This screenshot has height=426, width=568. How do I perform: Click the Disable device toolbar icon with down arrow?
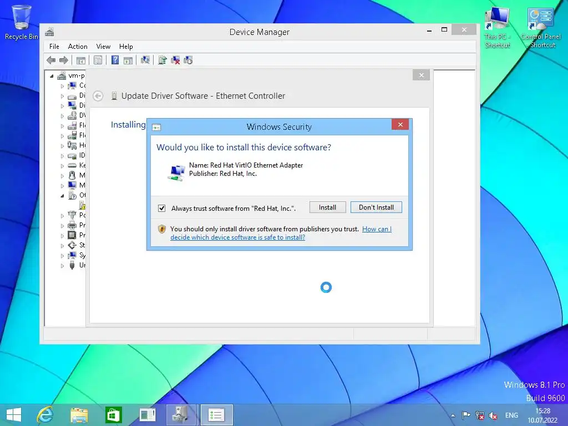[x=189, y=60]
